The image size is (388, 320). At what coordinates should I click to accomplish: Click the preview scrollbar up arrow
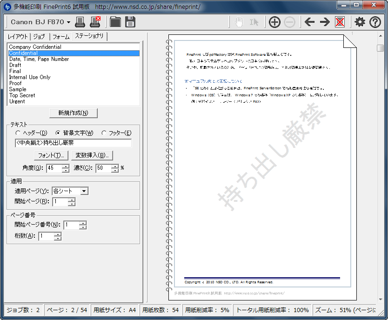click(381, 36)
